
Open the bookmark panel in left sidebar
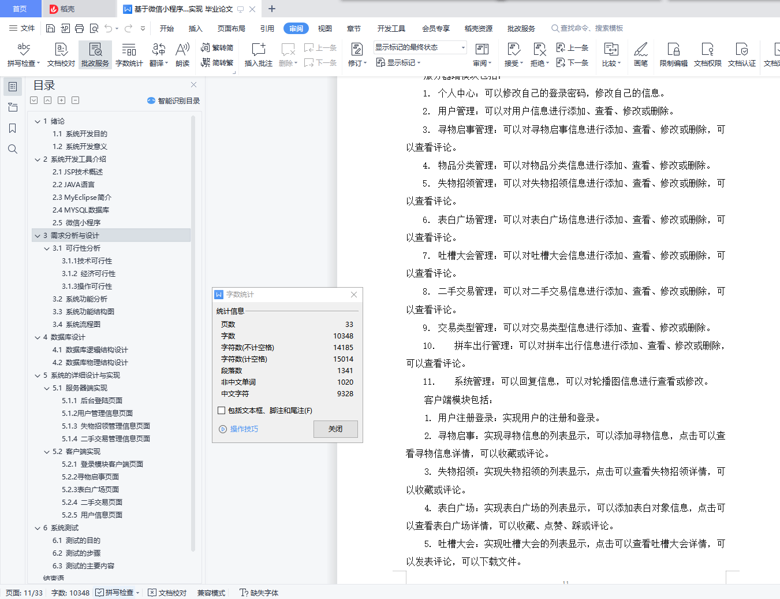pyautogui.click(x=12, y=128)
